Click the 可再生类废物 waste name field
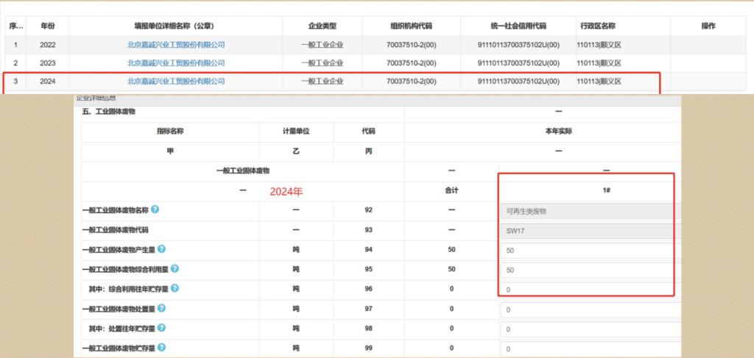This screenshot has width=754, height=358. point(587,211)
